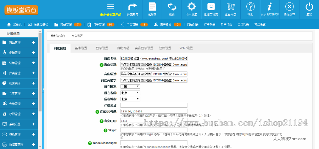Expand 订单管理 sidebar plus sign
The height and width of the screenshot is (149, 319).
click(x=34, y=63)
